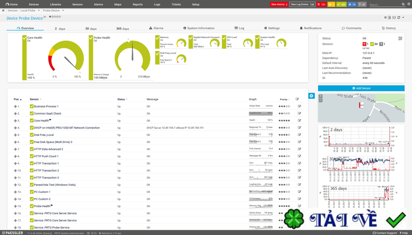Click the edit icon for Business Process 1

(x=299, y=106)
